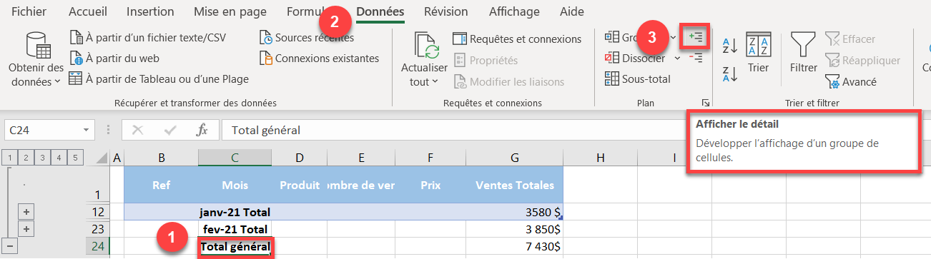Screen dimensions: 931x259
Task: Select column header H
Action: (600, 157)
